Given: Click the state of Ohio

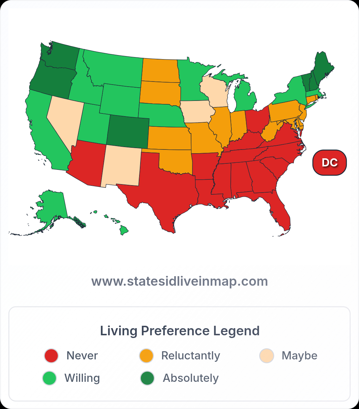Looking at the screenshot, I should point(256,121).
